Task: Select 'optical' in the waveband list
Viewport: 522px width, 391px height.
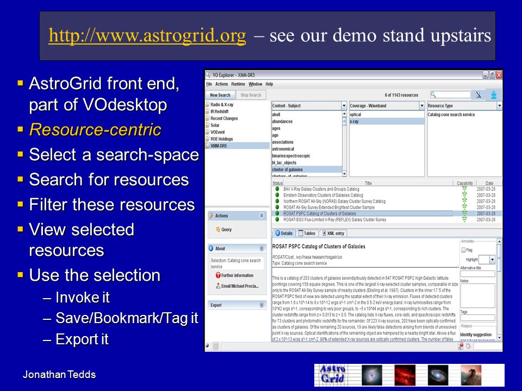Action: point(355,115)
